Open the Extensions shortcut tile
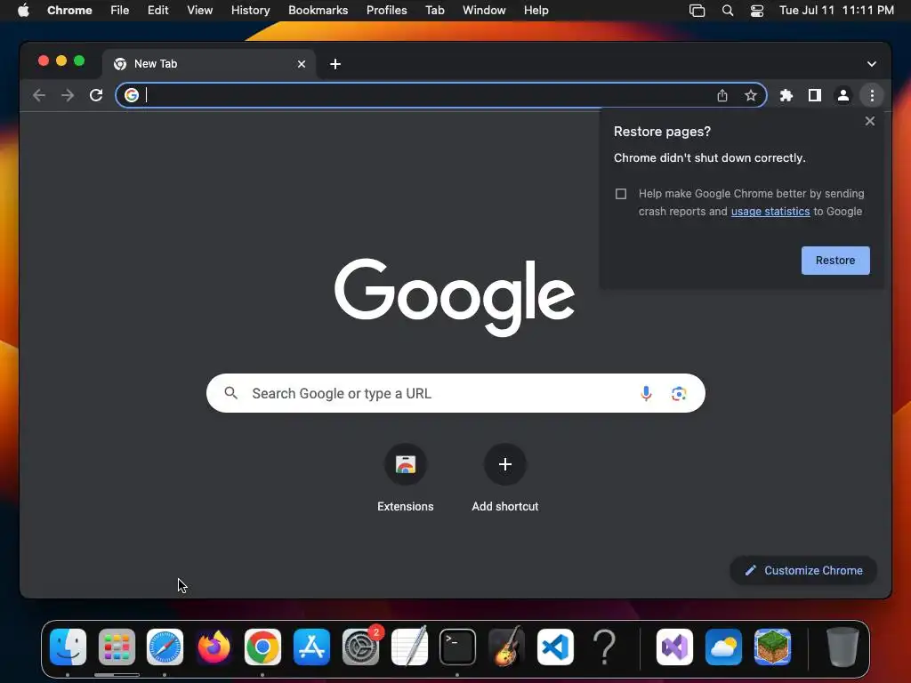This screenshot has width=911, height=683. tap(406, 478)
